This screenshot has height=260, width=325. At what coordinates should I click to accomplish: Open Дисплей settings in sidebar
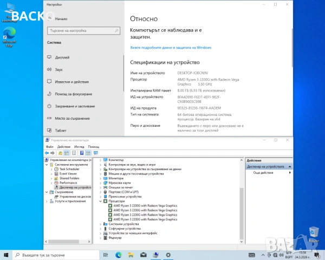(x=62, y=57)
